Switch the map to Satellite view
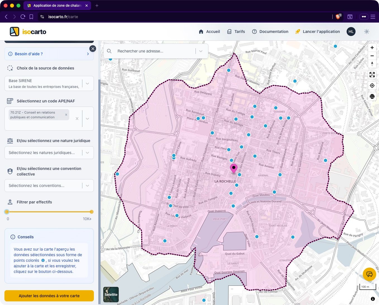The height and width of the screenshot is (305, 379). [111, 294]
